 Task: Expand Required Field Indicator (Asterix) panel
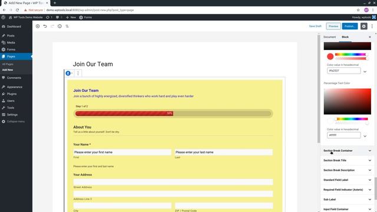coord(347,190)
